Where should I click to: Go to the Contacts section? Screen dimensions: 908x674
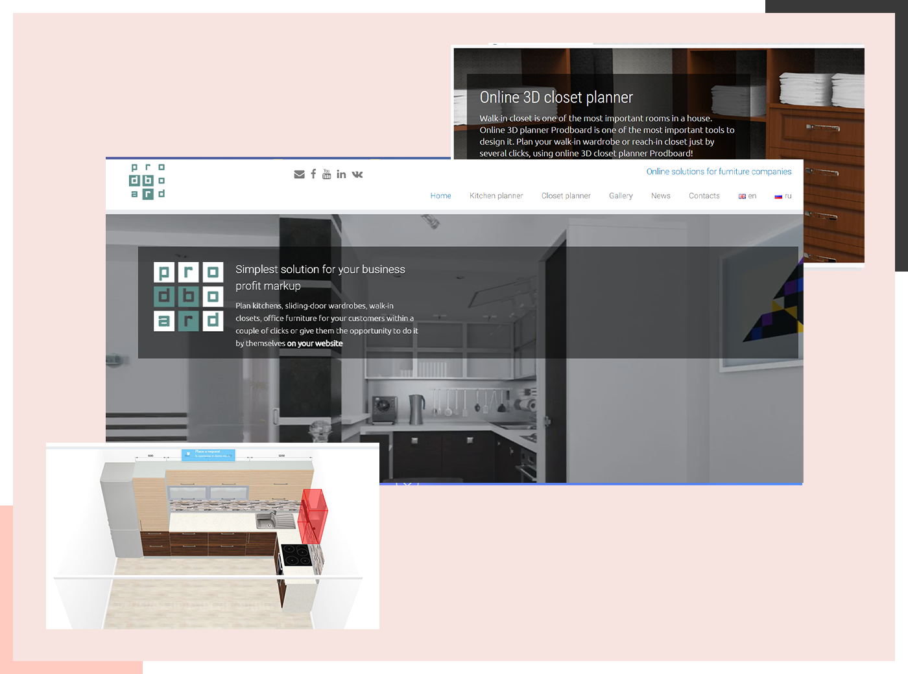tap(704, 196)
